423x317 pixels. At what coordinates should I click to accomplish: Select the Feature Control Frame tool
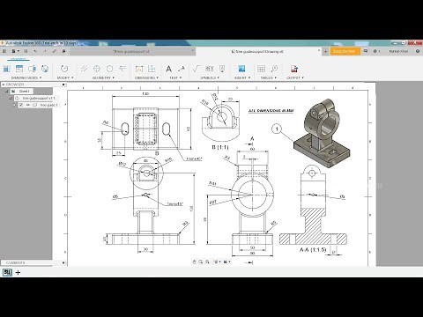(x=210, y=69)
